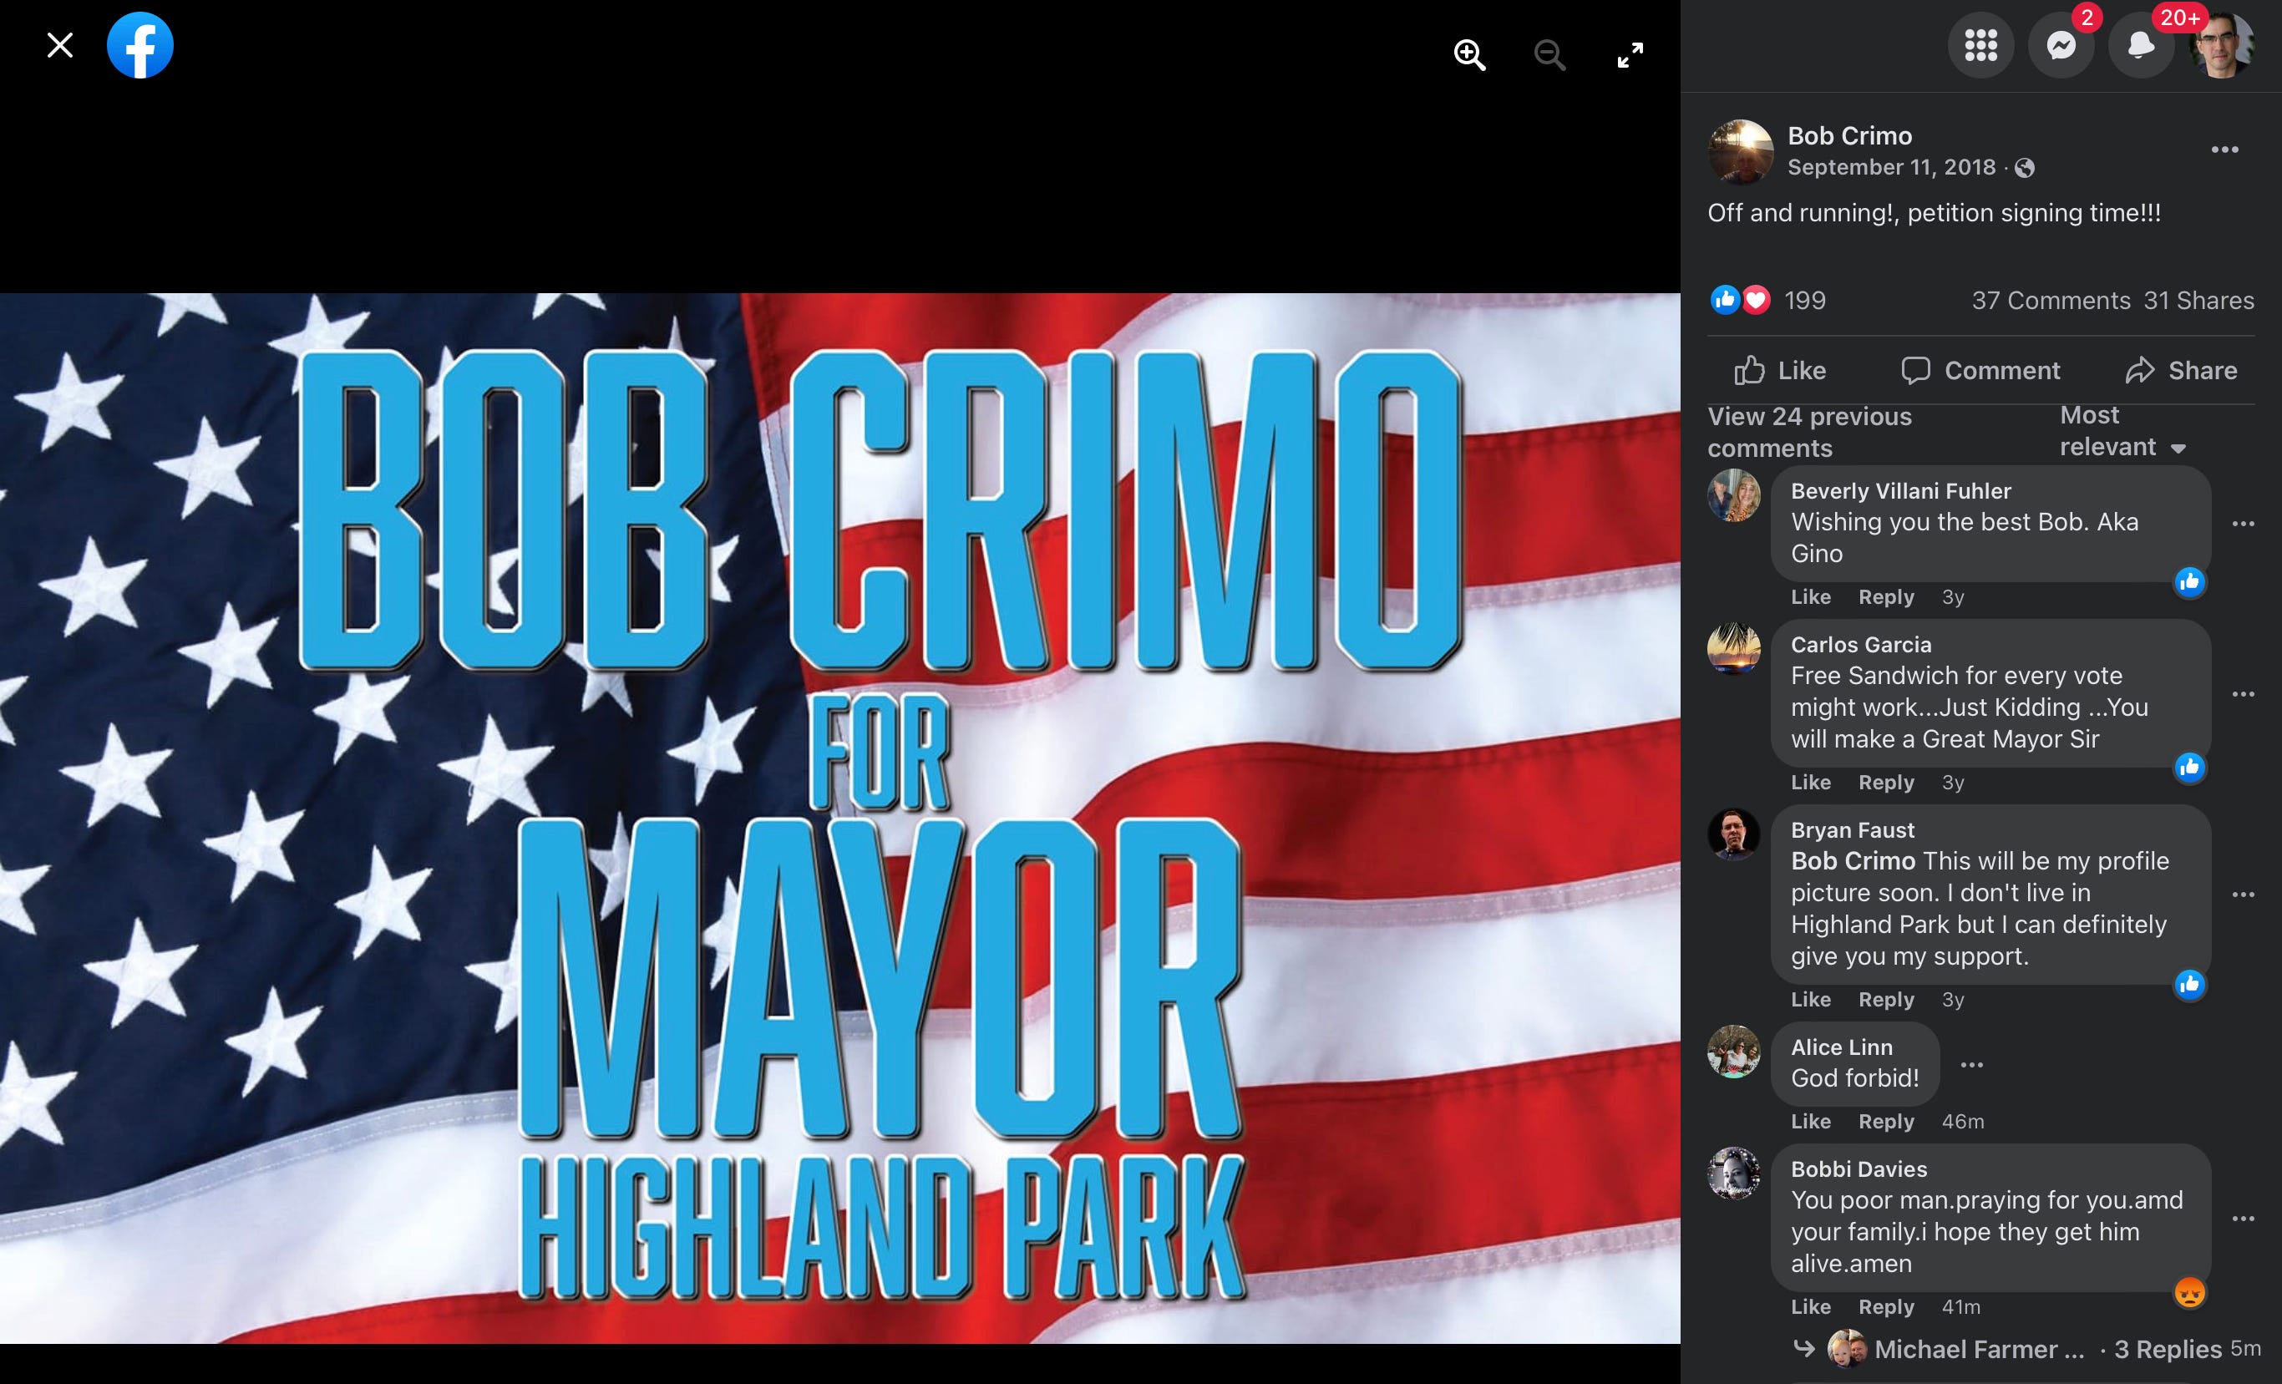Open Carlos Garcia's profile name
Screen dimensions: 2282x1384
[x=1861, y=645]
